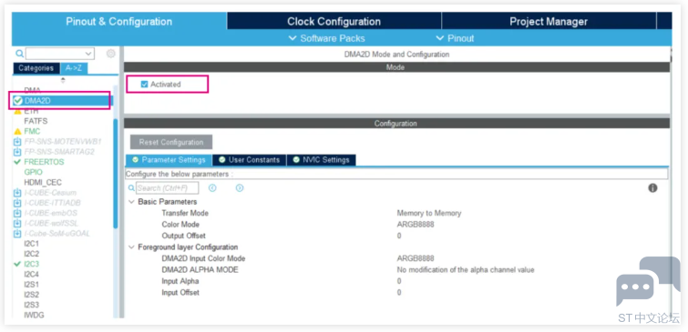Select DMA2D in the peripheral list
This screenshot has width=688, height=332.
(x=37, y=101)
